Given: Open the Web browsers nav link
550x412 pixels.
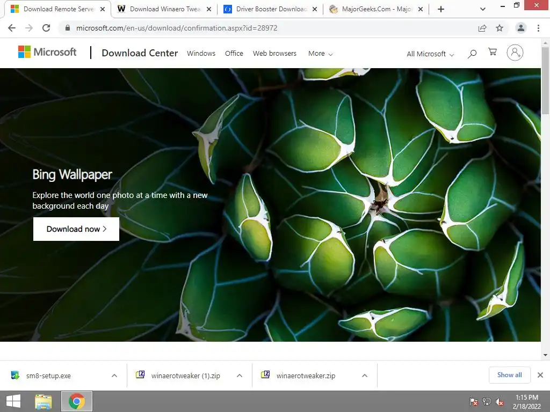Looking at the screenshot, I should click(274, 53).
